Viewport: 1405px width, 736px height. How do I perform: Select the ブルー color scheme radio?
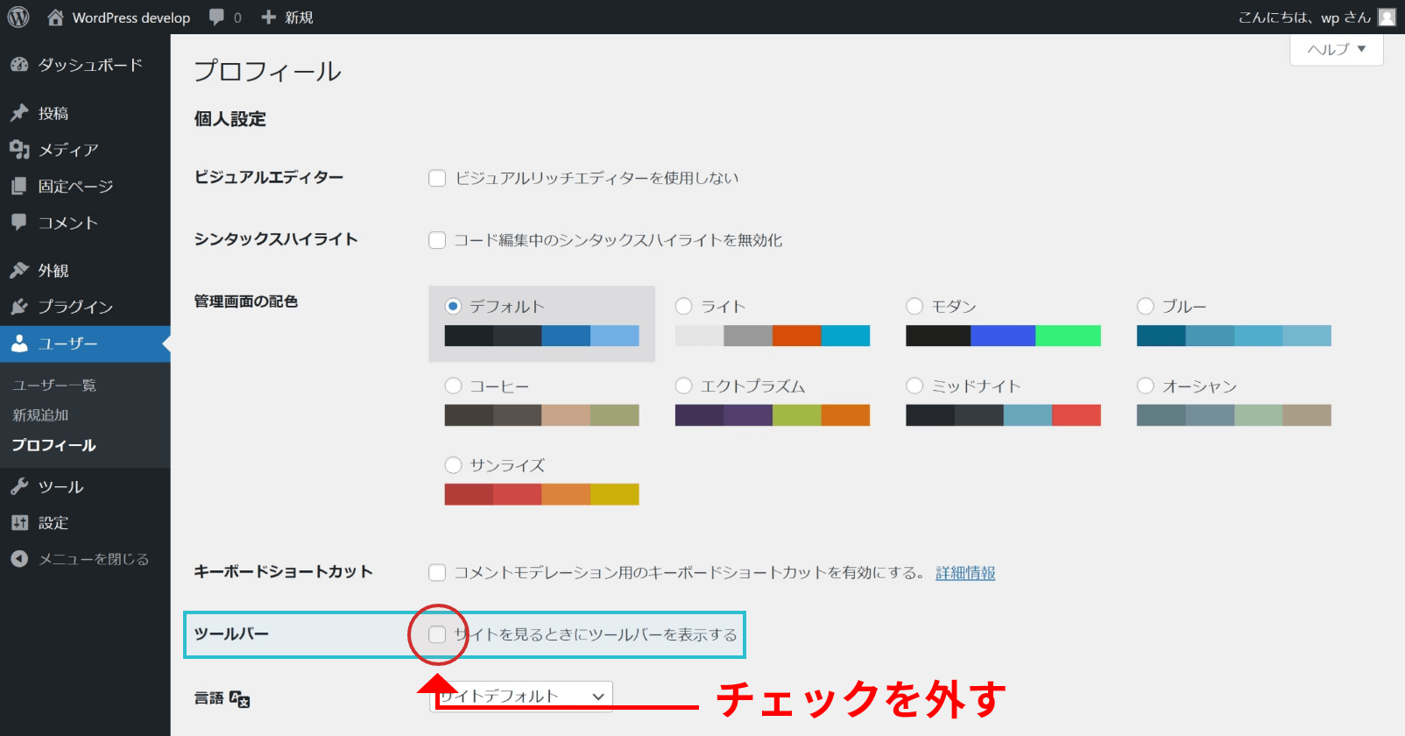tap(1146, 306)
